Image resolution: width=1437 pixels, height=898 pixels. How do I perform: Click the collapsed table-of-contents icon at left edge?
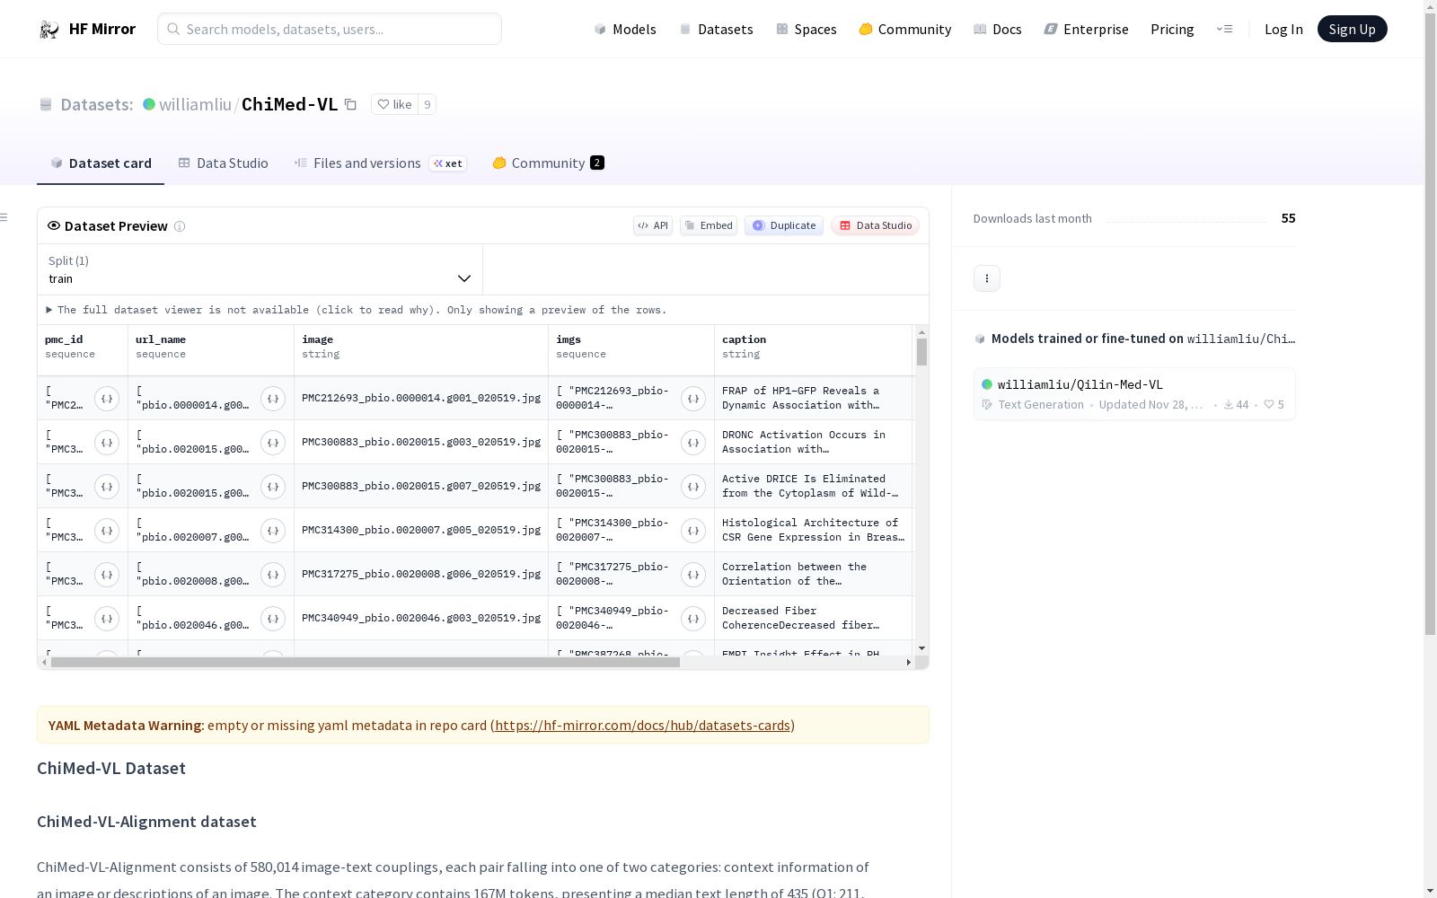[x=4, y=217]
